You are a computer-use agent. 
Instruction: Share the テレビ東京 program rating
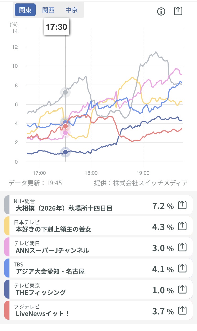coord(182,290)
